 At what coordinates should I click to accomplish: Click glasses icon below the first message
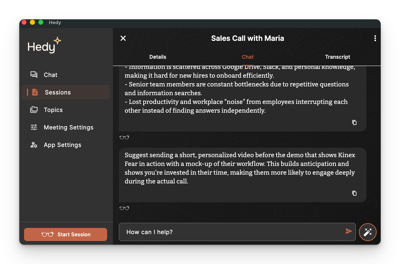point(124,137)
